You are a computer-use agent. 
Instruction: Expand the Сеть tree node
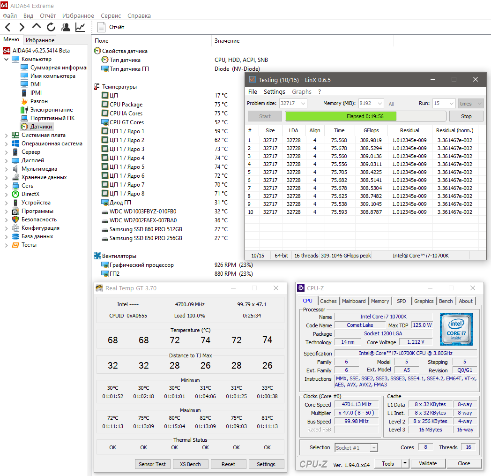click(6, 186)
